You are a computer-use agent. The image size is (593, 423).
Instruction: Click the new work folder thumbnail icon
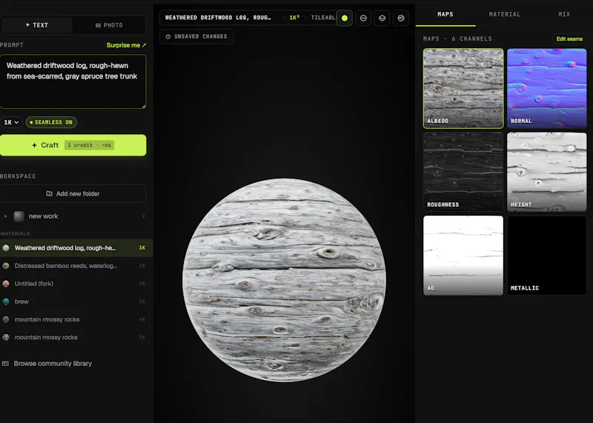point(19,216)
